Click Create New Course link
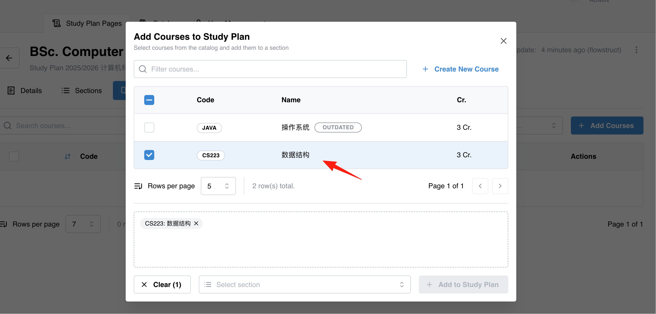 (466, 69)
